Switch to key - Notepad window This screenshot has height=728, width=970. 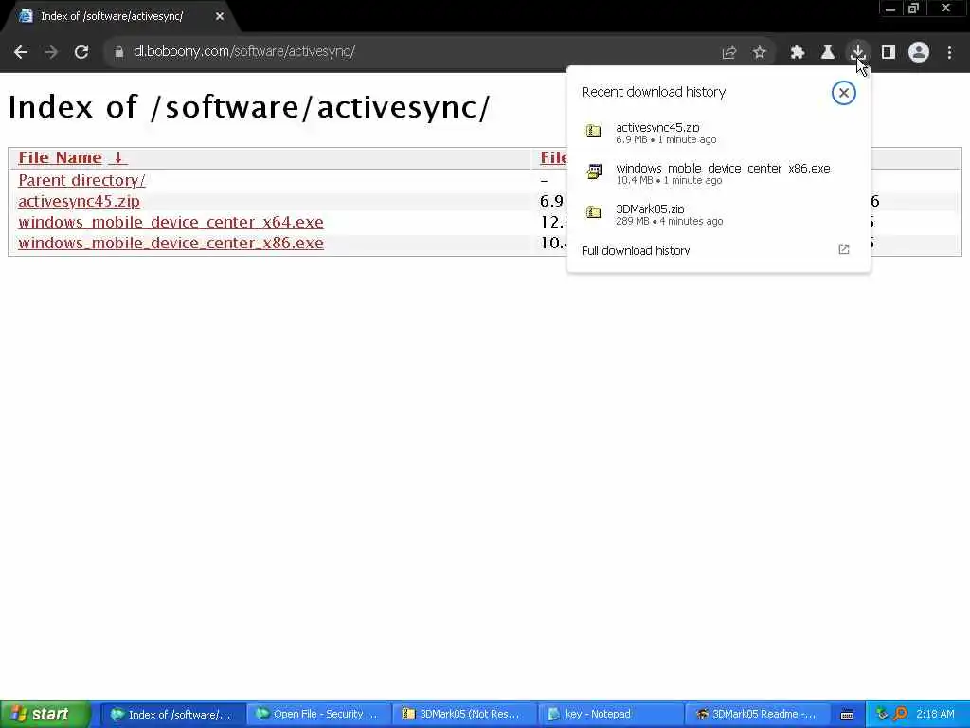[x=610, y=715]
